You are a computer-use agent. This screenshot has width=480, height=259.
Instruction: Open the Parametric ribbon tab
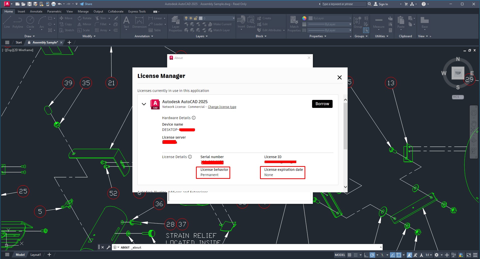tap(54, 11)
